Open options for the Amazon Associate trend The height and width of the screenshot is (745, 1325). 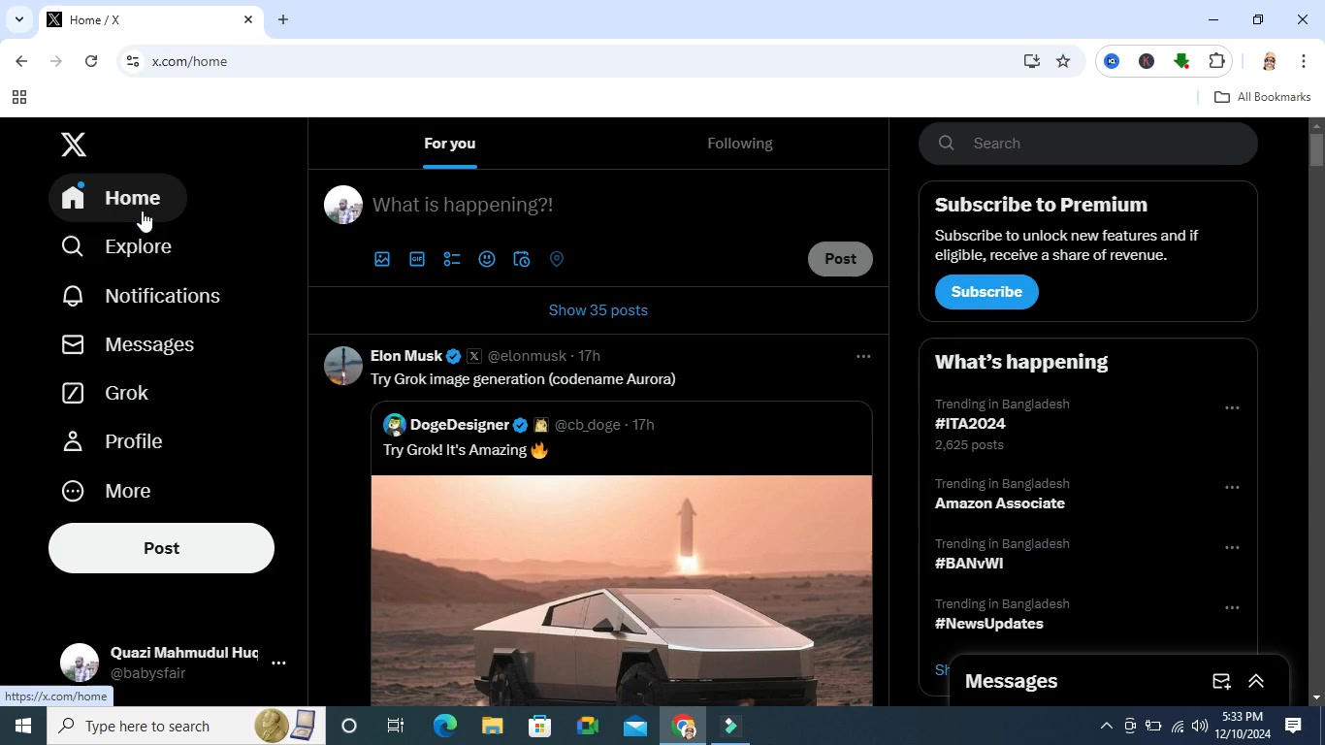tap(1232, 488)
